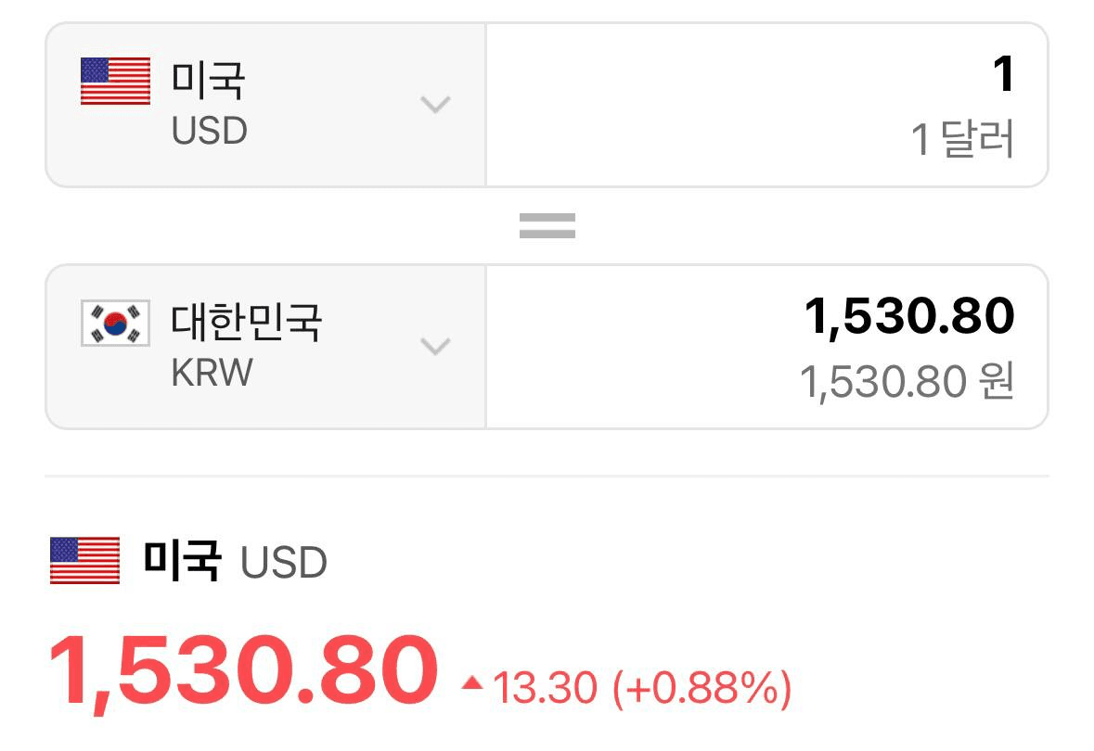Click the USD code under 미국 in the top selector
The width and height of the screenshot is (1094, 751).
(x=210, y=131)
